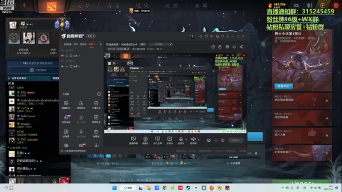Screen dimensions: 342x192
Task: Add a new scene with plus button
Action: tap(100, 44)
